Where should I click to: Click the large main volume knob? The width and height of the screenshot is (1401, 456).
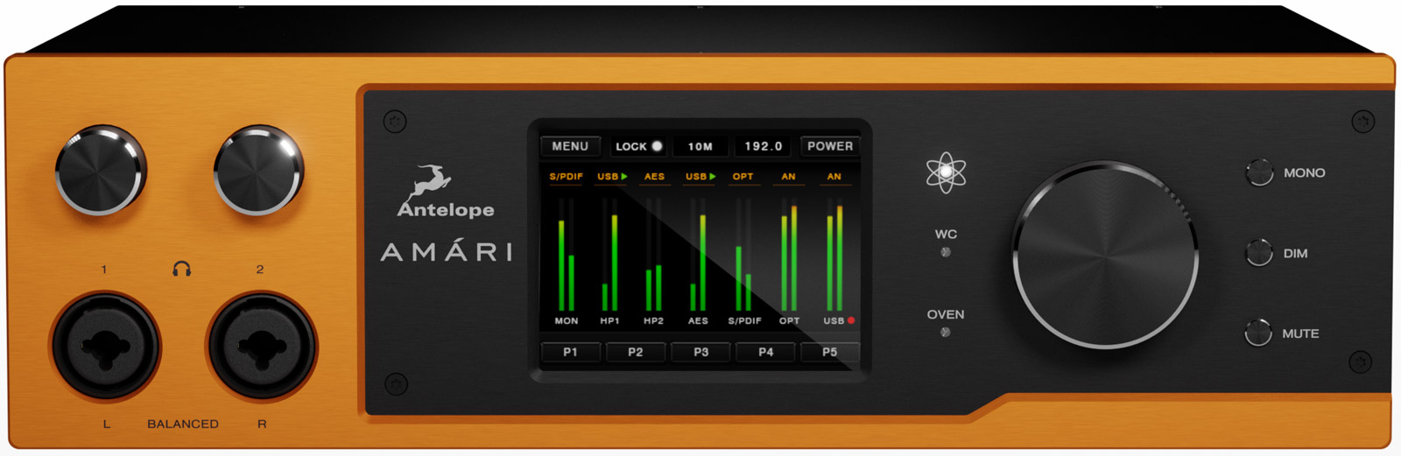pos(1105,255)
